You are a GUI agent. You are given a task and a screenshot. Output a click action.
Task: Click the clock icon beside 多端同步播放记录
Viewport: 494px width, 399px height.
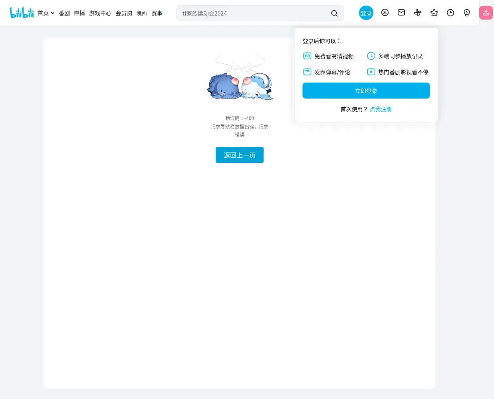[x=371, y=56]
